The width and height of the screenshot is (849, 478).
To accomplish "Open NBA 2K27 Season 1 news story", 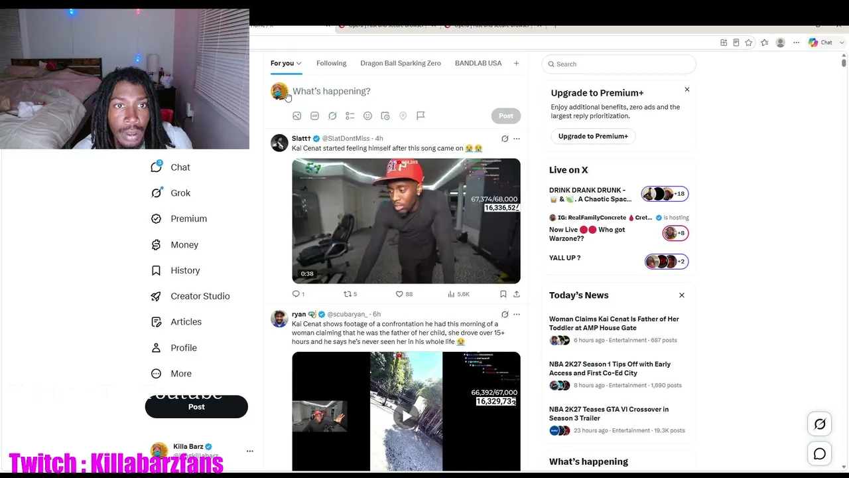I will (x=619, y=374).
